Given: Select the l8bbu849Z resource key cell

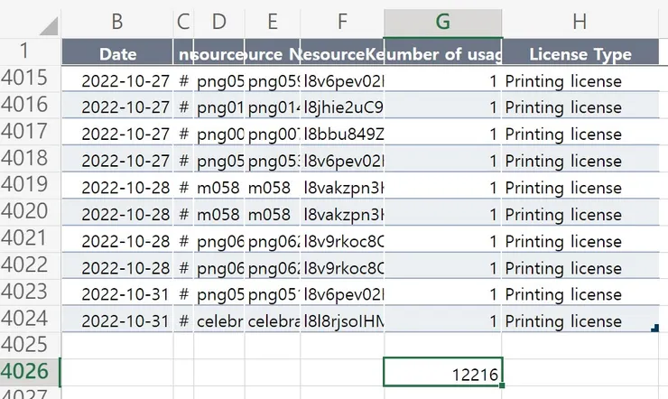Looking at the screenshot, I should [343, 134].
